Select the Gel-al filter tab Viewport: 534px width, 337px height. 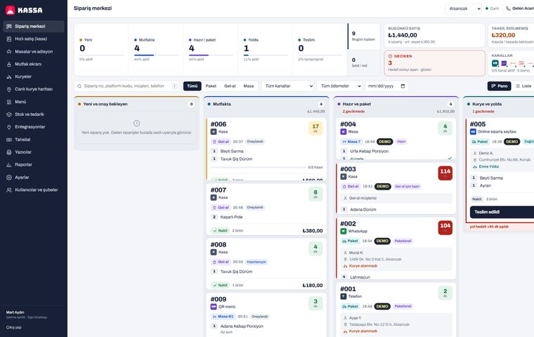[x=230, y=86]
